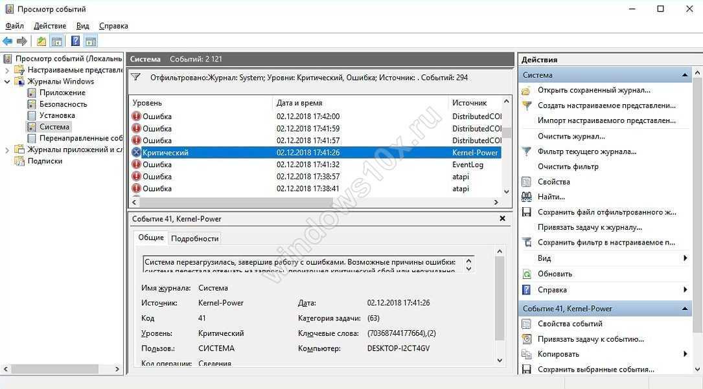Open 'Фильтр текущего журнала' action
Image resolution: width=703 pixels, height=389 pixels.
pos(586,151)
